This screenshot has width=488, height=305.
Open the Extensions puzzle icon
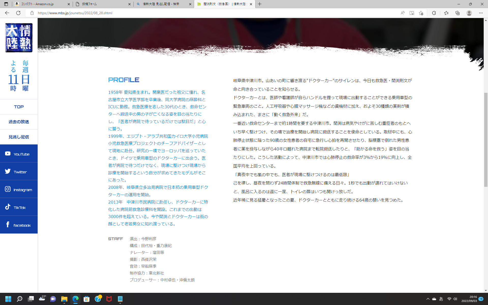434,13
